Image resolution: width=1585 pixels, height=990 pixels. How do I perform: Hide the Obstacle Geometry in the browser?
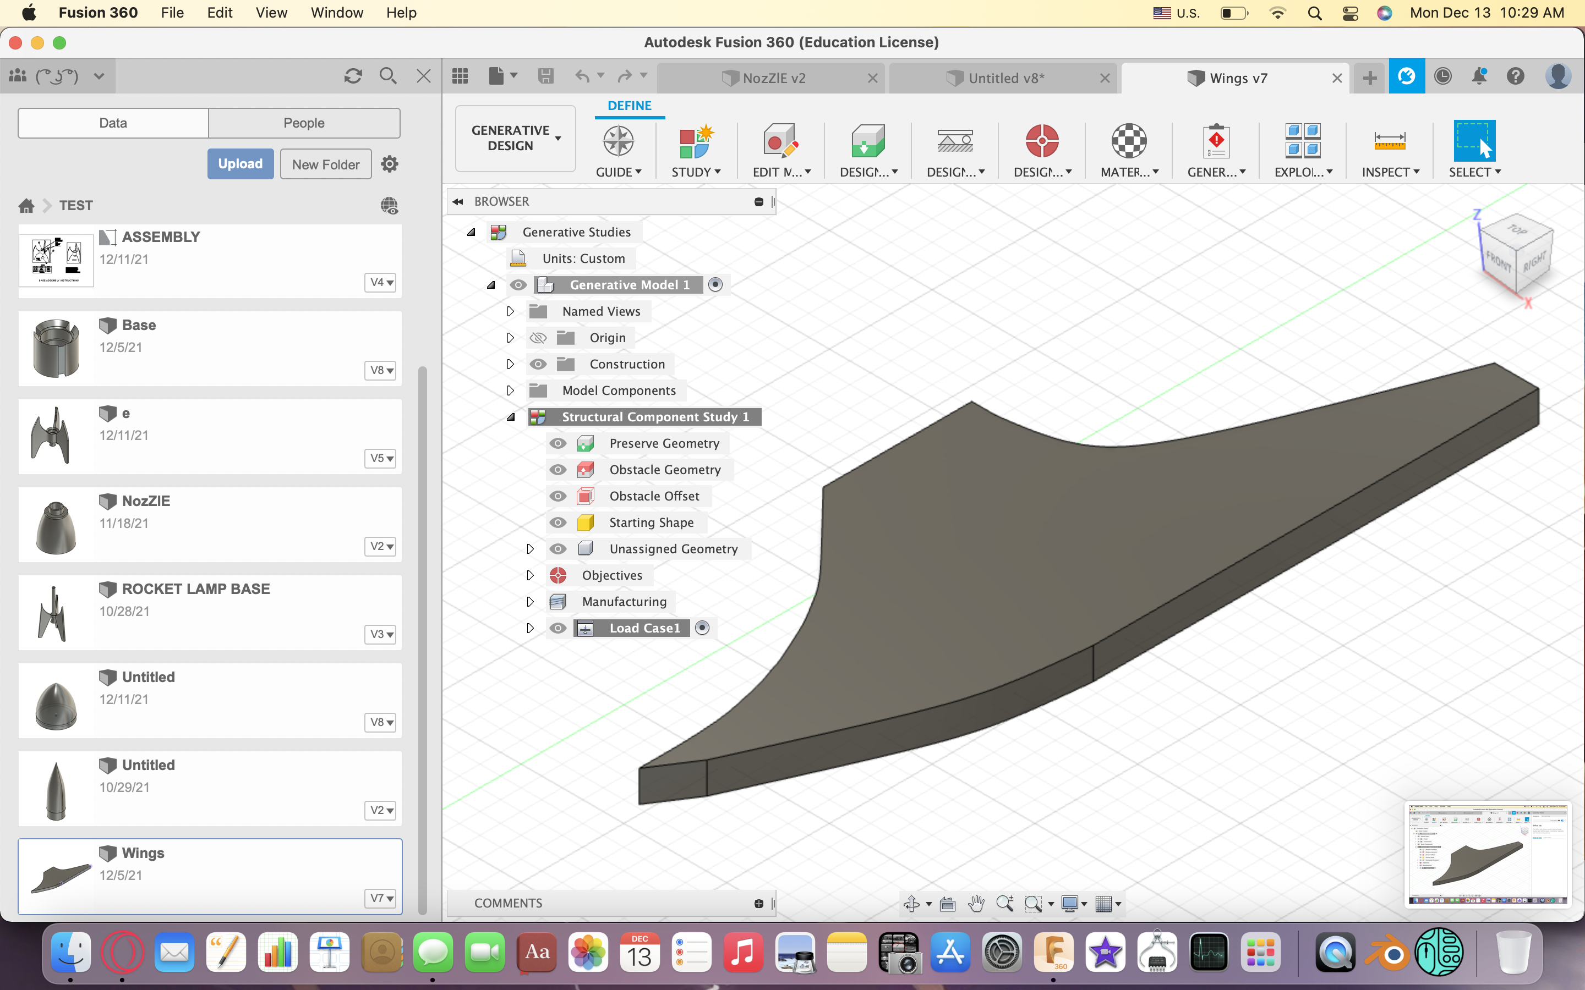tap(558, 470)
